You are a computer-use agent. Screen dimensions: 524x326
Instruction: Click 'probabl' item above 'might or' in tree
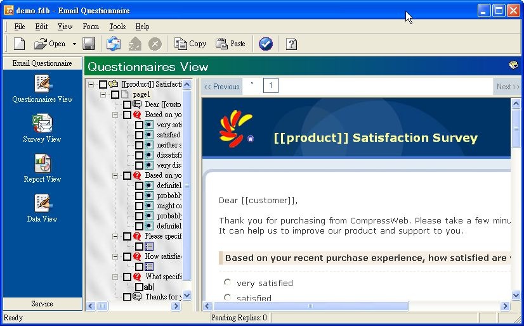click(x=169, y=196)
